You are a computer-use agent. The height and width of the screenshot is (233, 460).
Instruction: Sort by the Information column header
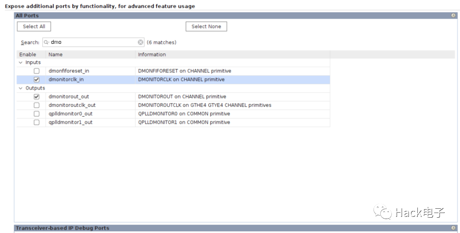(233, 54)
